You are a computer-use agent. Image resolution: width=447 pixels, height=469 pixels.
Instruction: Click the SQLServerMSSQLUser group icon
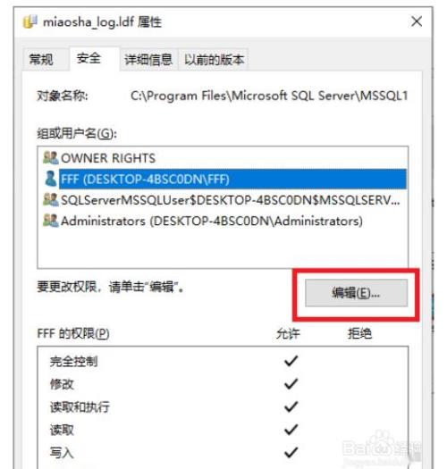pos(50,199)
